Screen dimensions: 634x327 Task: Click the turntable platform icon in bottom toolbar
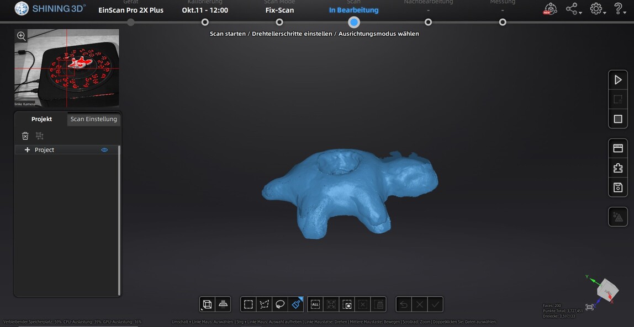[x=223, y=304]
